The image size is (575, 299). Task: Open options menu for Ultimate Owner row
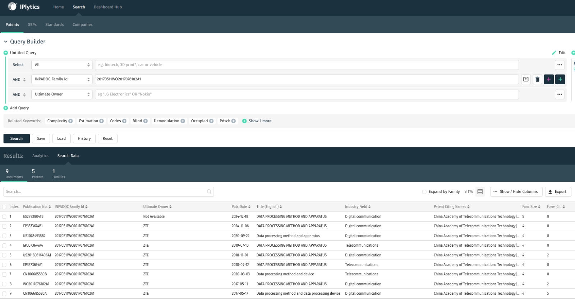coord(560,94)
